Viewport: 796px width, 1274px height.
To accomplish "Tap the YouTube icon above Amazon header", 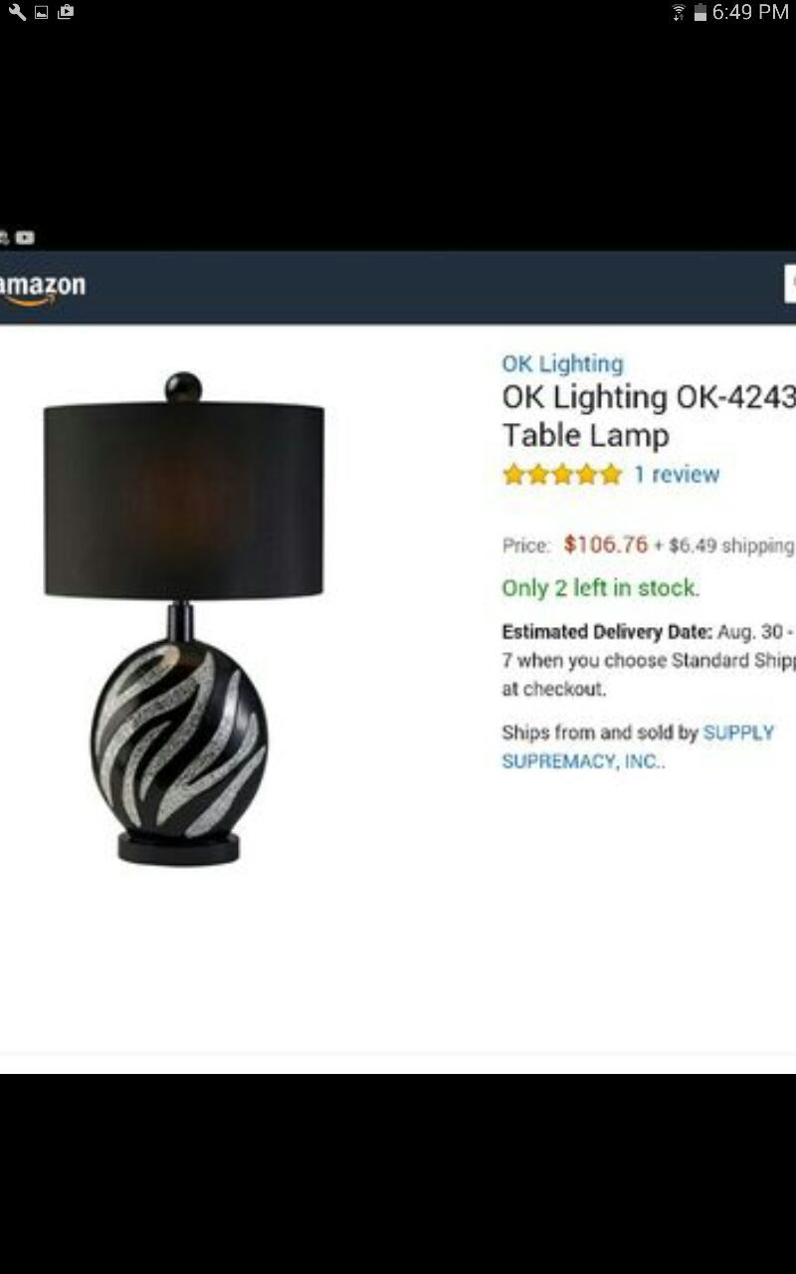I will (x=25, y=238).
